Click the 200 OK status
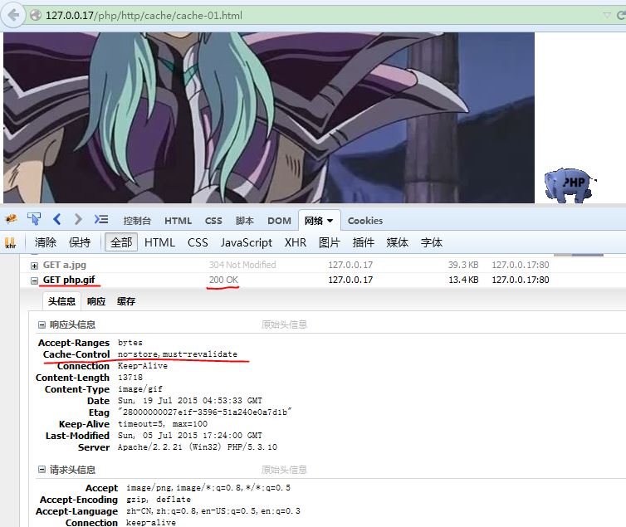The height and width of the screenshot is (527, 626). (223, 280)
